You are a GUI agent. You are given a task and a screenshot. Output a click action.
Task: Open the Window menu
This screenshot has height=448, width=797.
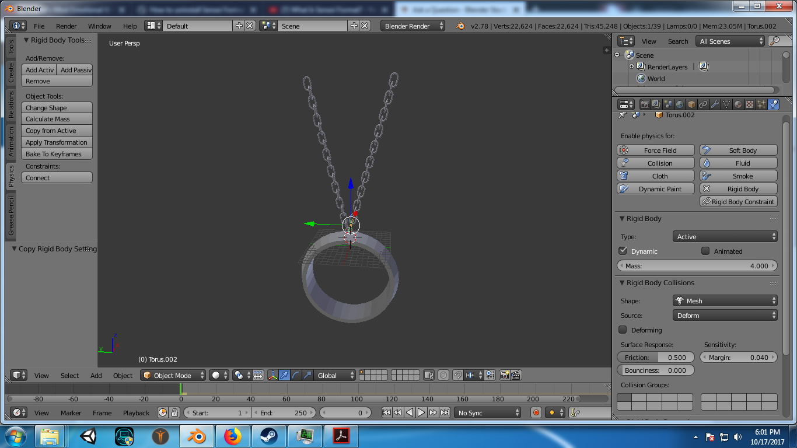click(x=100, y=26)
